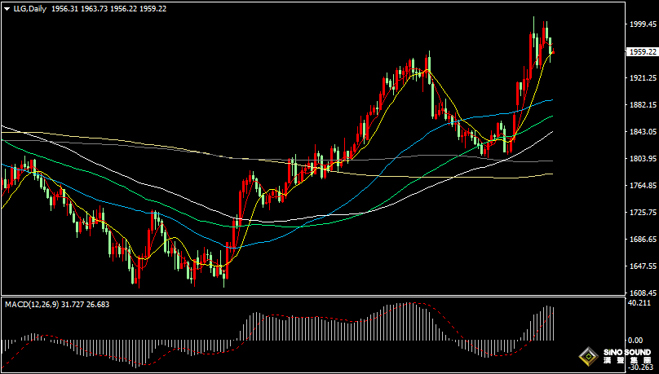Click the 40.211 MACD scale label
659x374 pixels.
pyautogui.click(x=639, y=302)
